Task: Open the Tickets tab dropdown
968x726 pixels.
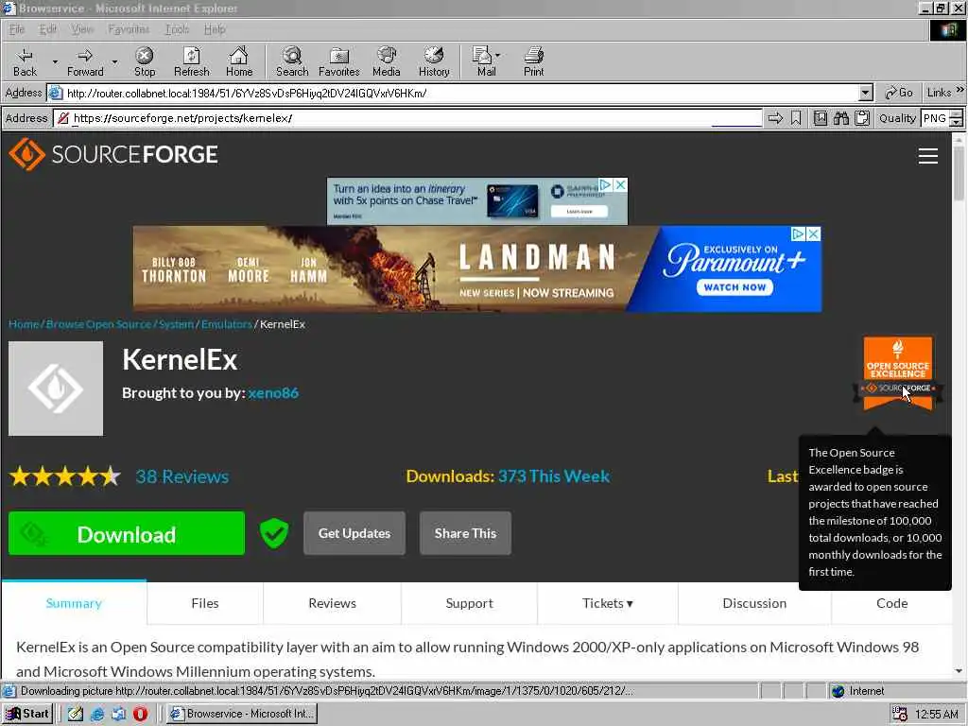Action: tap(608, 603)
